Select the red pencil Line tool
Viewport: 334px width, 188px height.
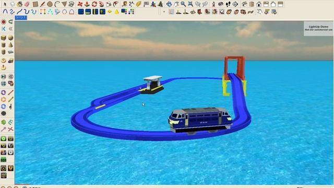coord(43,4)
